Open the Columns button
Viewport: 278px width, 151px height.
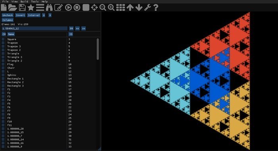pyautogui.click(x=8, y=20)
